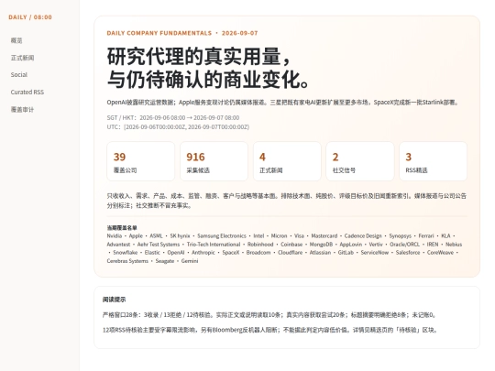Click IREN in the coverage list
This screenshot has width=495, height=371.
coord(433,245)
